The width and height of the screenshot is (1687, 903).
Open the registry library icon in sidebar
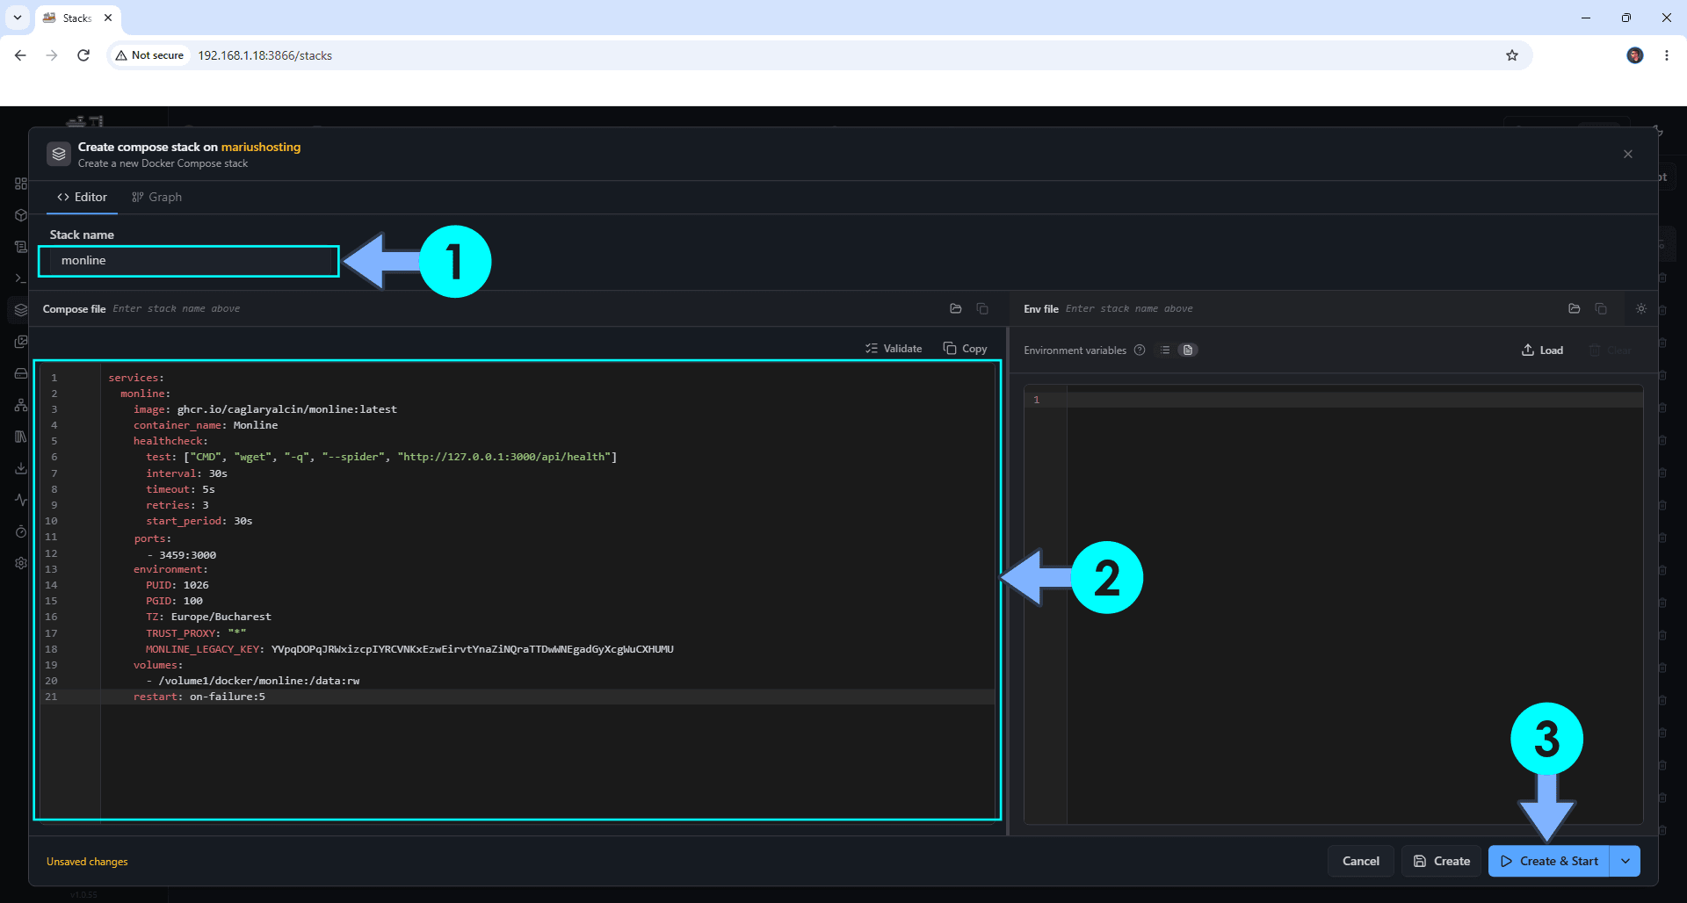tap(21, 437)
